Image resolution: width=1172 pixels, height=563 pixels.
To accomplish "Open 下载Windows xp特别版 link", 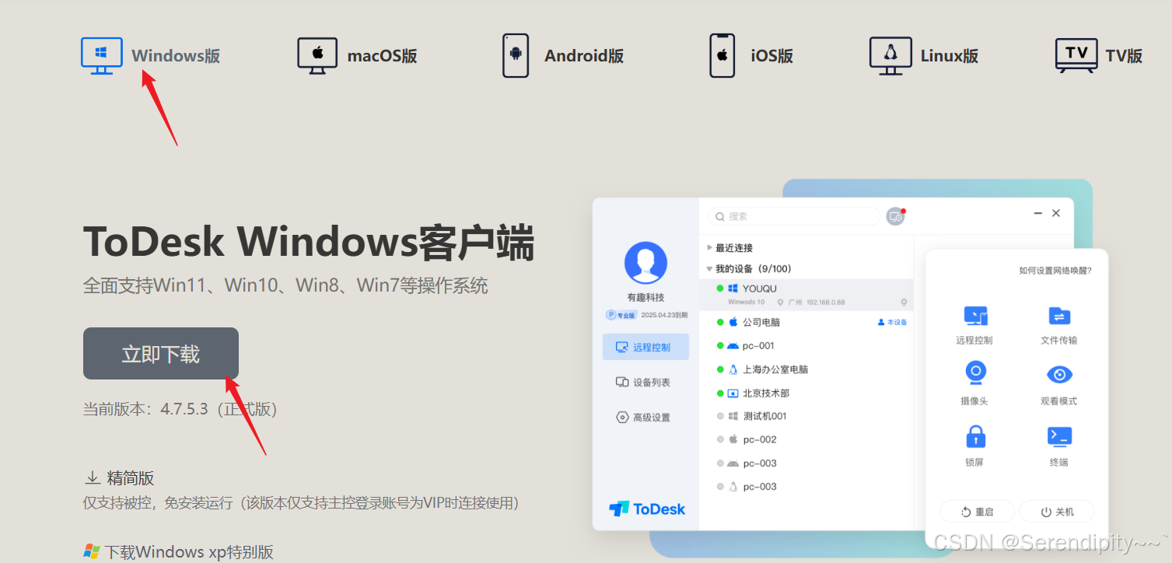I will click(190, 552).
